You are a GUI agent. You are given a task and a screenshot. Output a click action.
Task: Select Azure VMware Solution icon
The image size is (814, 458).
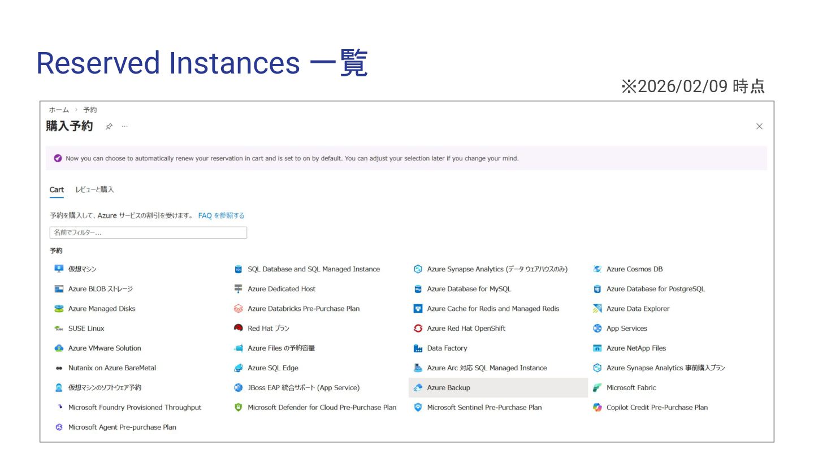(x=59, y=348)
